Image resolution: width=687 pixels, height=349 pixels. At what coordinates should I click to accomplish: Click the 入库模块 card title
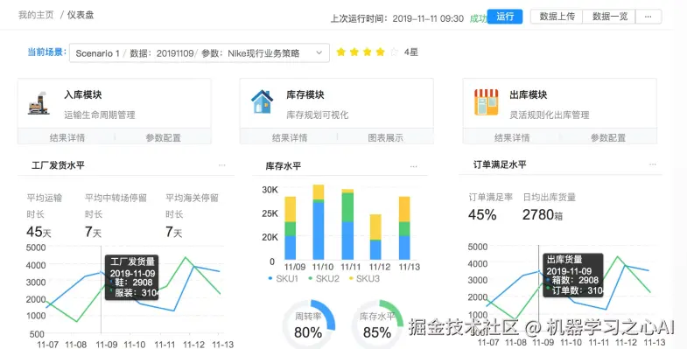coord(83,94)
